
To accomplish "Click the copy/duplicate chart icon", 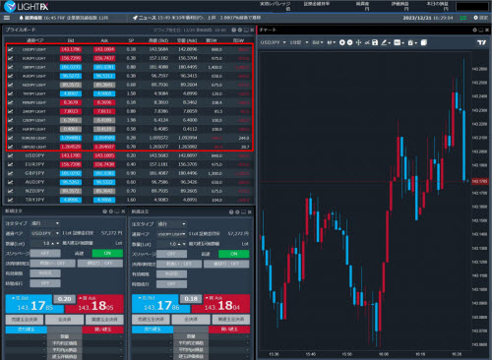I will (424, 42).
